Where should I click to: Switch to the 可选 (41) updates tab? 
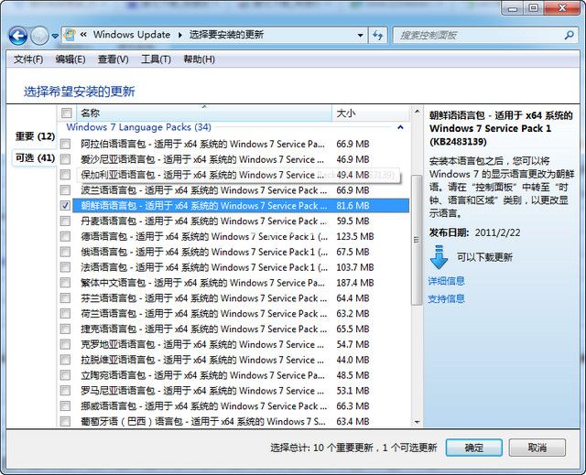(x=35, y=158)
